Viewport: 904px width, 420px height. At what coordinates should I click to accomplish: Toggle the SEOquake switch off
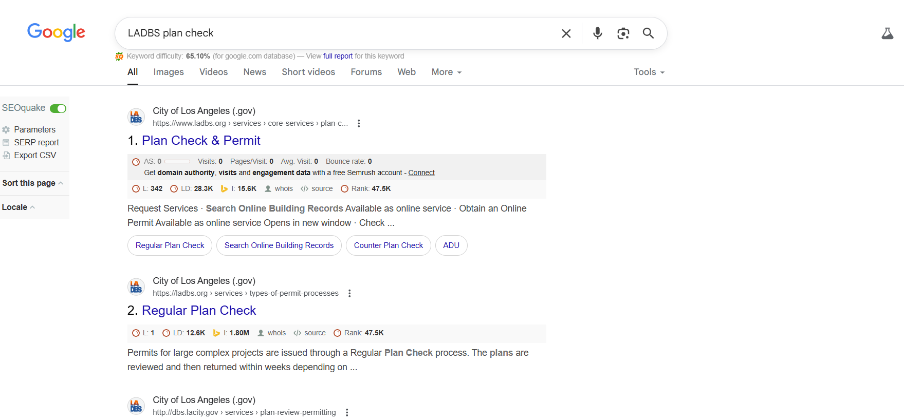(x=58, y=108)
